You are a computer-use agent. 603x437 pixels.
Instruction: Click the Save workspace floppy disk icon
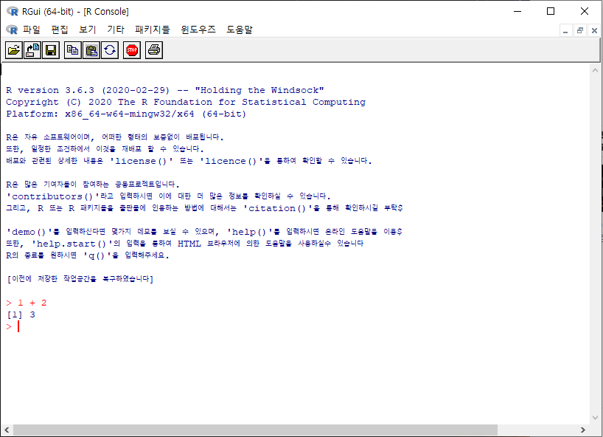point(51,50)
